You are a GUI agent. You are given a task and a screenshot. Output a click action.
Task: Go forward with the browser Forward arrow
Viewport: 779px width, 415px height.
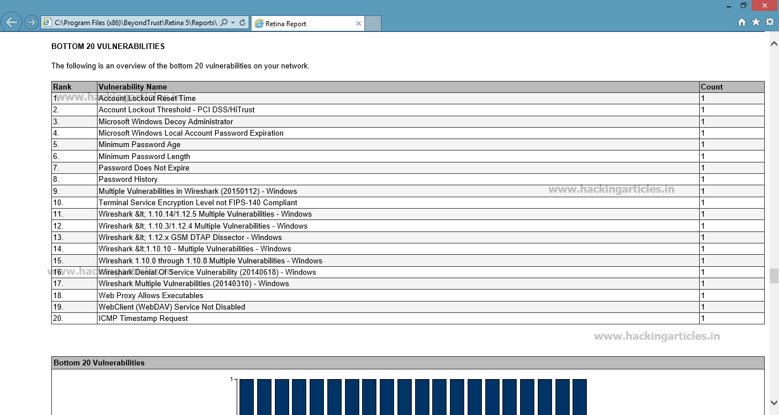pyautogui.click(x=31, y=23)
